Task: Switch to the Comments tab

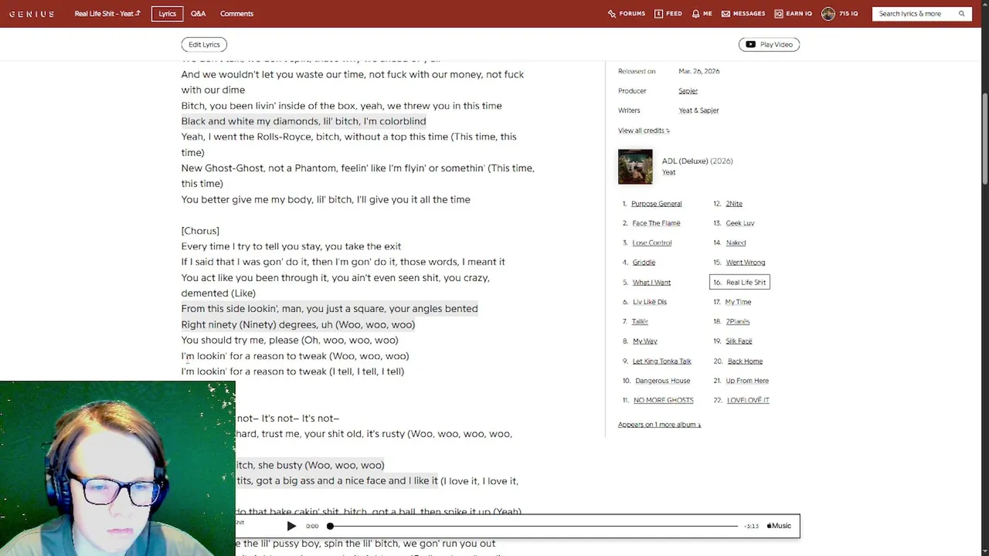Action: (x=236, y=14)
